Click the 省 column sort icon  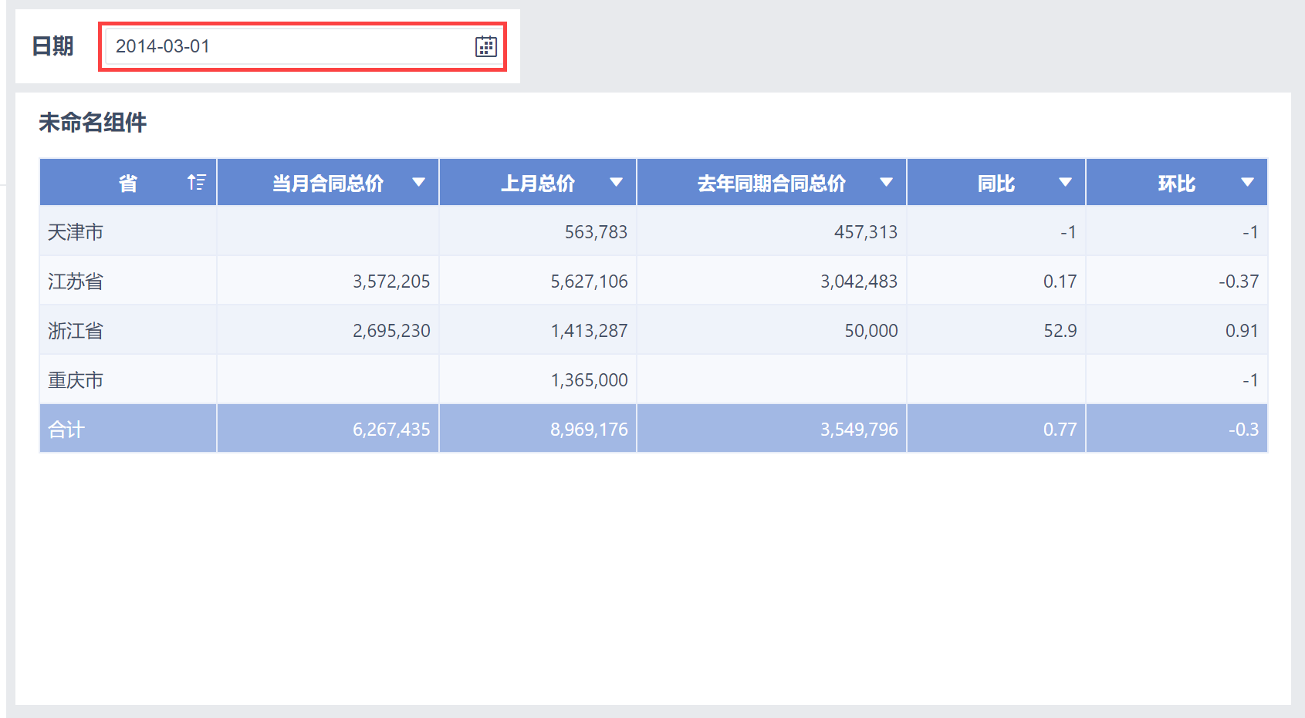pos(196,183)
